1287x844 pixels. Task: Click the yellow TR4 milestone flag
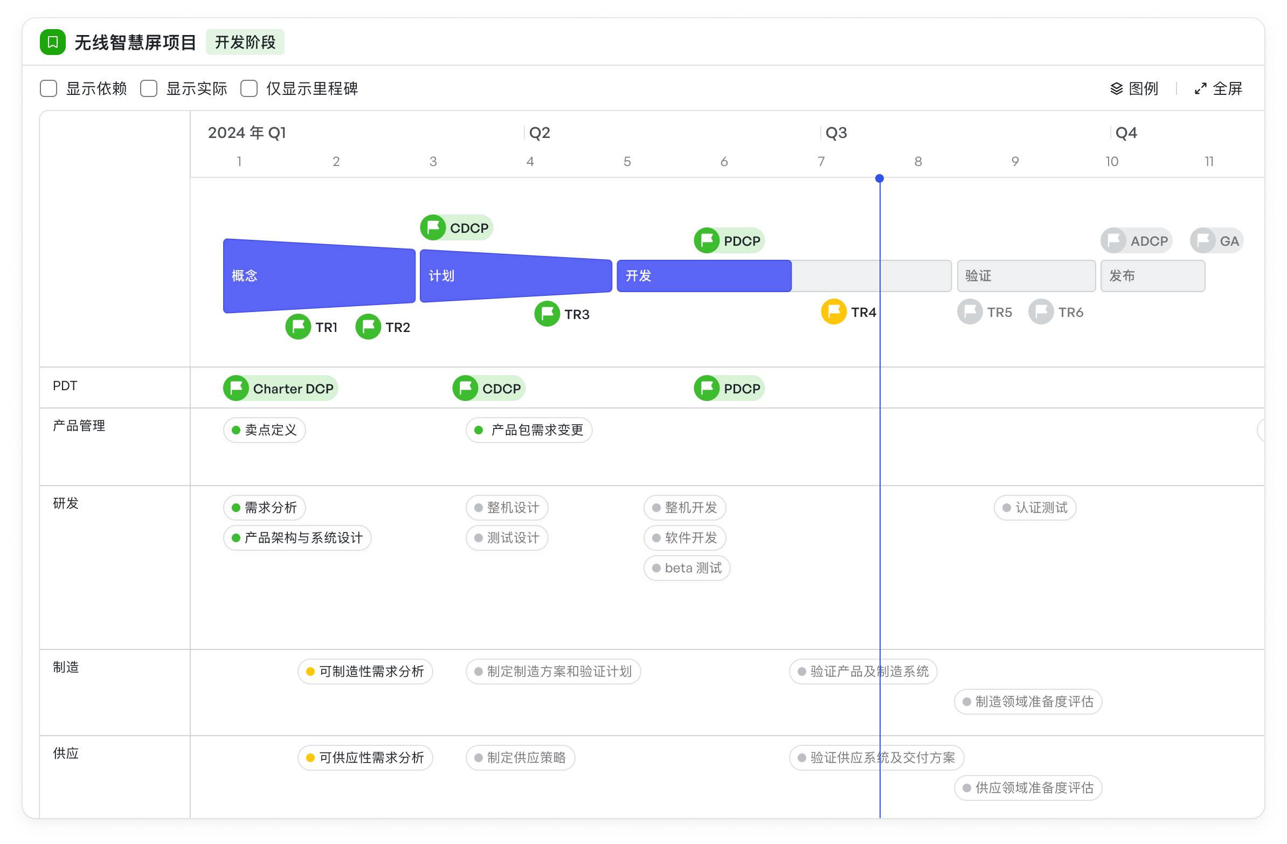pyautogui.click(x=833, y=312)
